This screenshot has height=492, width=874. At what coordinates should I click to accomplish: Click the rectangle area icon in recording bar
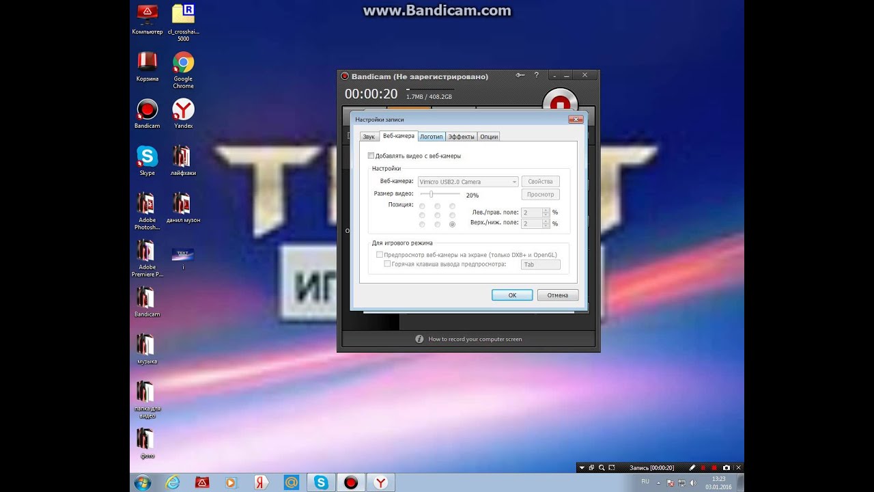[x=612, y=467]
